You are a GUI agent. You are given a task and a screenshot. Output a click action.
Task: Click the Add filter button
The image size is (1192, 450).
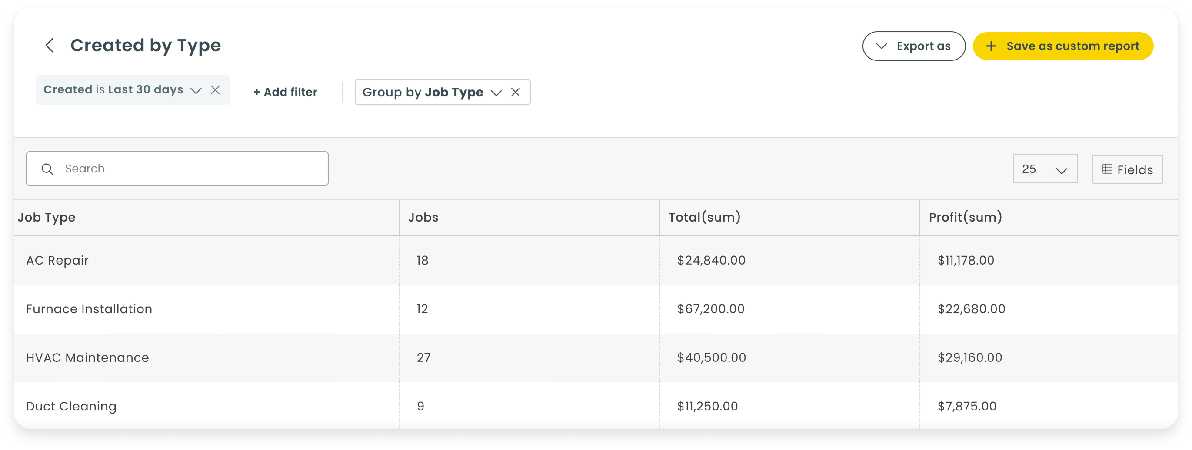pyautogui.click(x=285, y=92)
